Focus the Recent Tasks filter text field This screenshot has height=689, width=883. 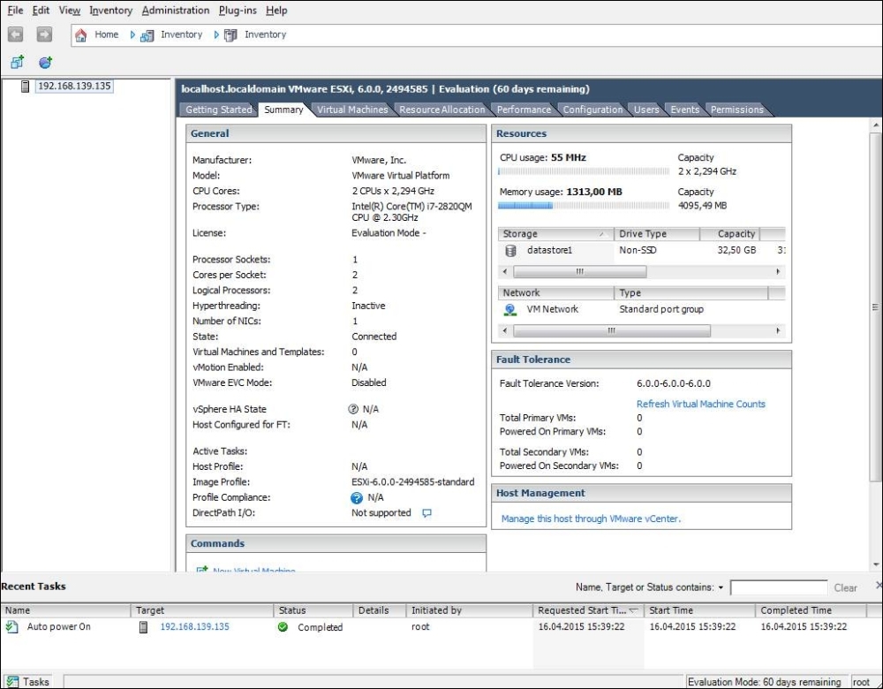[x=779, y=587]
